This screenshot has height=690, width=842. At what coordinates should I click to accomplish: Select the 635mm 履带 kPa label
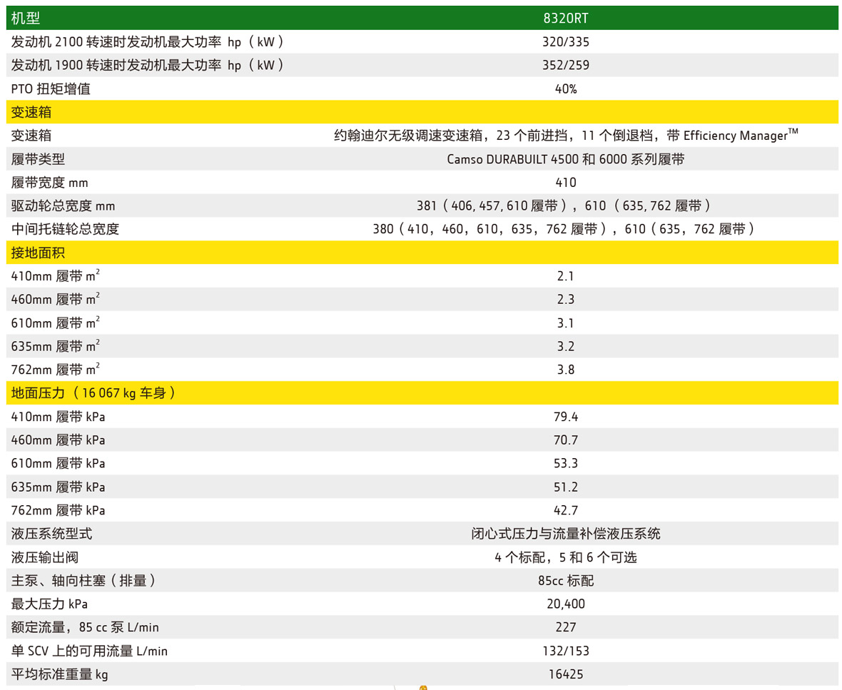(58, 487)
